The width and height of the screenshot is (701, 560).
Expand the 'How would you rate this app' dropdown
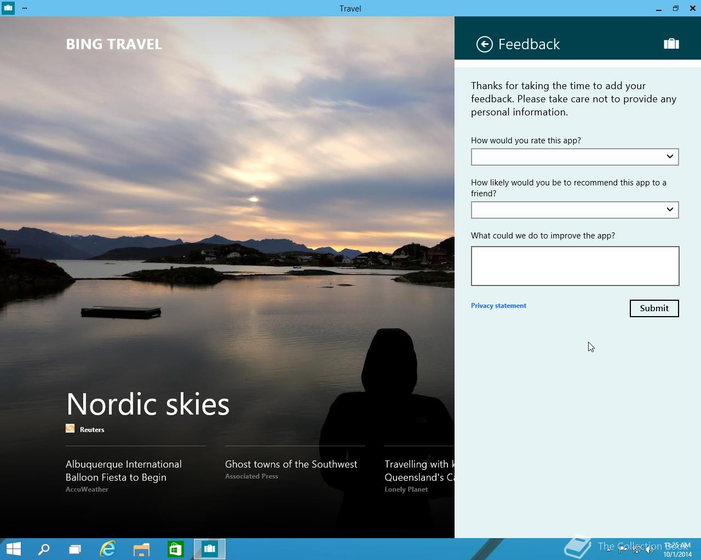[x=575, y=157]
